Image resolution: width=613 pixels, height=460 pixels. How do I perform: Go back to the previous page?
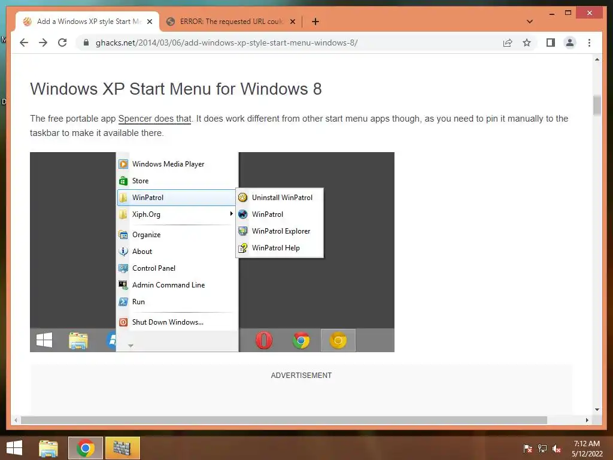coord(24,43)
